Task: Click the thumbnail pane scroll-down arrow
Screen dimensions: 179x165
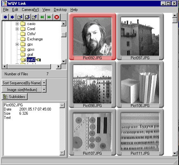Action: pos(175,153)
